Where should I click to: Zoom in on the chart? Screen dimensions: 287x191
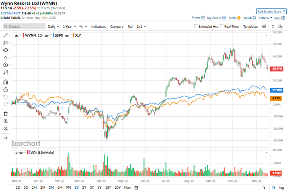(x=5, y=121)
